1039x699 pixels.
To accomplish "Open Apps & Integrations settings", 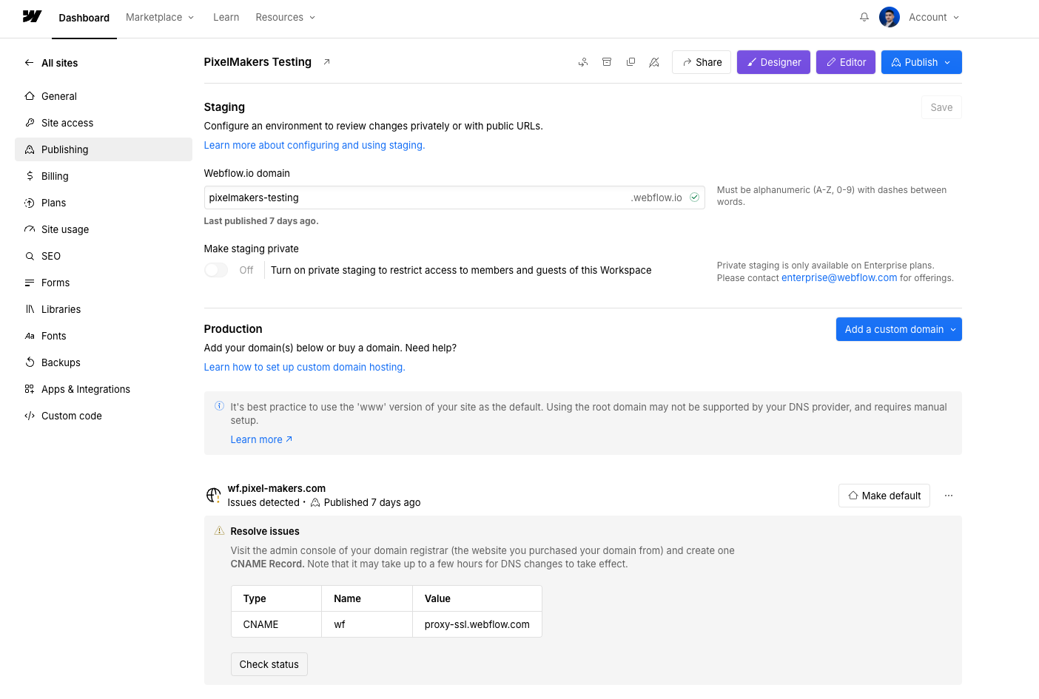I will (x=104, y=389).
